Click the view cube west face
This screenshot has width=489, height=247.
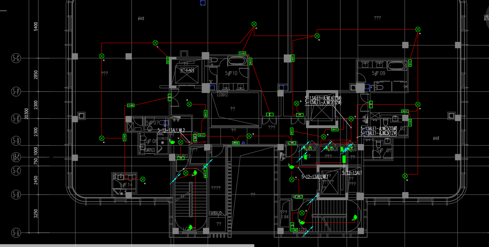pyautogui.click(x=486, y=18)
